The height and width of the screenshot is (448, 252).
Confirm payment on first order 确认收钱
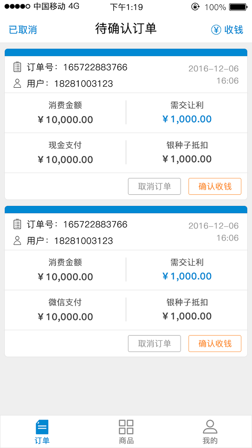click(x=215, y=186)
